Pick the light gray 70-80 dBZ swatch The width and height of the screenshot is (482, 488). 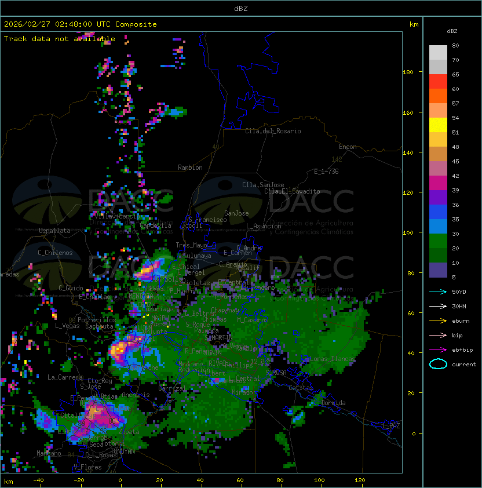point(438,53)
